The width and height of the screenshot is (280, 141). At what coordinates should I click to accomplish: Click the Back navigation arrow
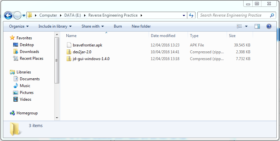[8, 16]
